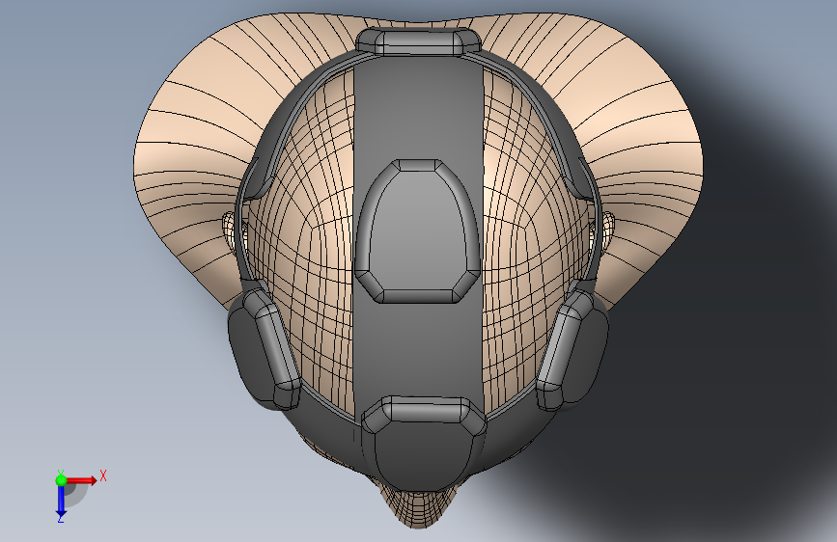This screenshot has width=837, height=542.
Task: Select the wide vertical center strap face
Action: pos(418,347)
